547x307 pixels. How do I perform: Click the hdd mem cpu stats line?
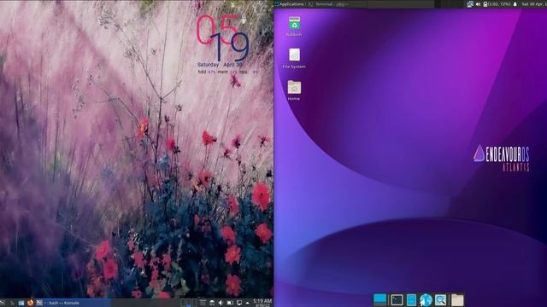228,72
